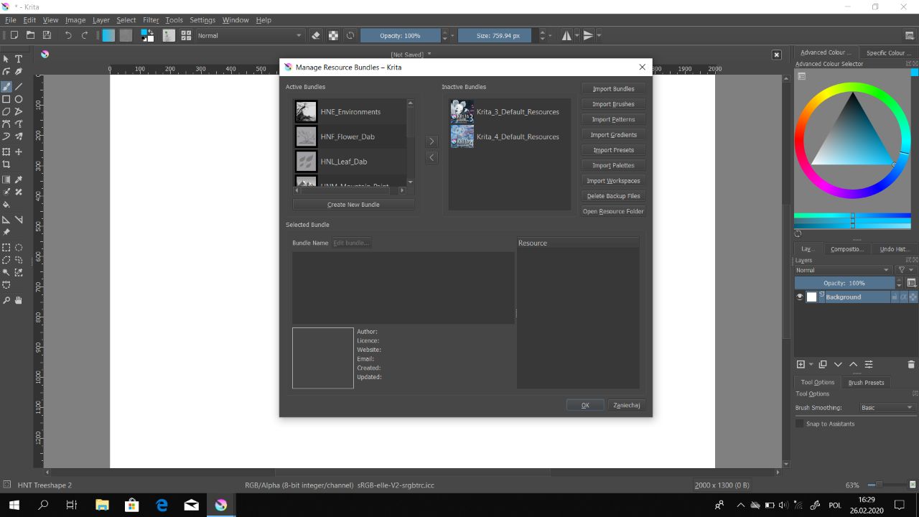The image size is (919, 517).
Task: Click colour triangle in Advanced Colour Selector
Action: coord(852,135)
